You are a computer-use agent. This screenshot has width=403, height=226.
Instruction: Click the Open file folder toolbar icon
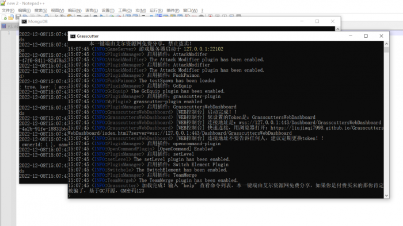[x=11, y=17]
